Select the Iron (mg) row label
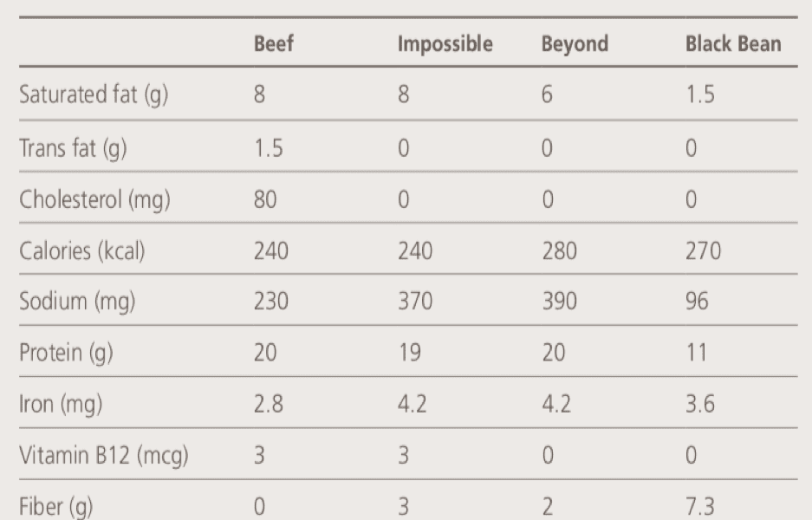The width and height of the screenshot is (812, 520). [x=61, y=405]
